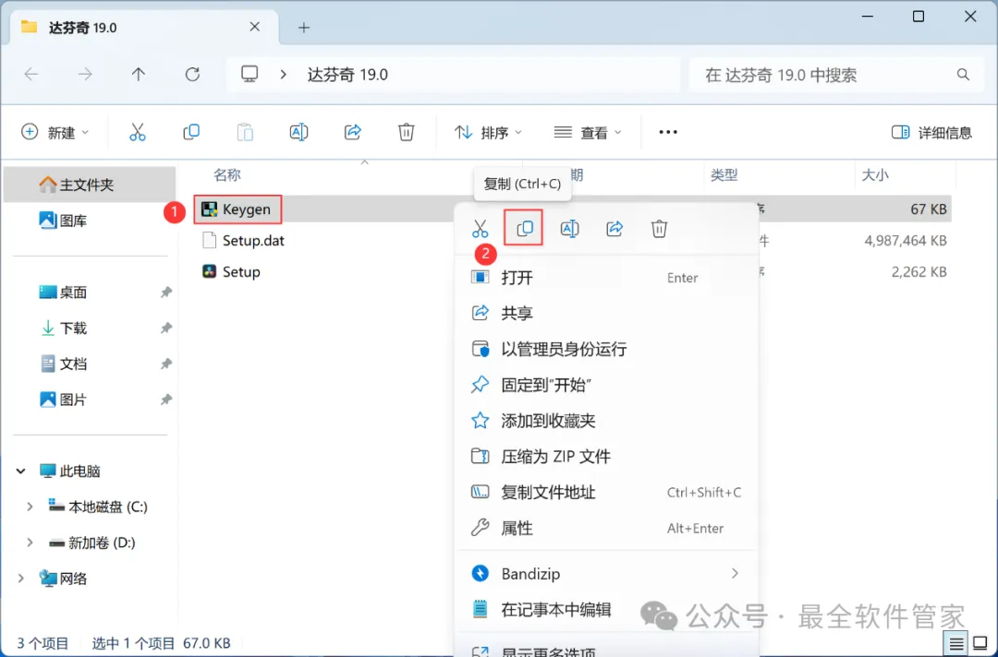Expand 本地磁盘 (C:) tree node

click(30, 507)
